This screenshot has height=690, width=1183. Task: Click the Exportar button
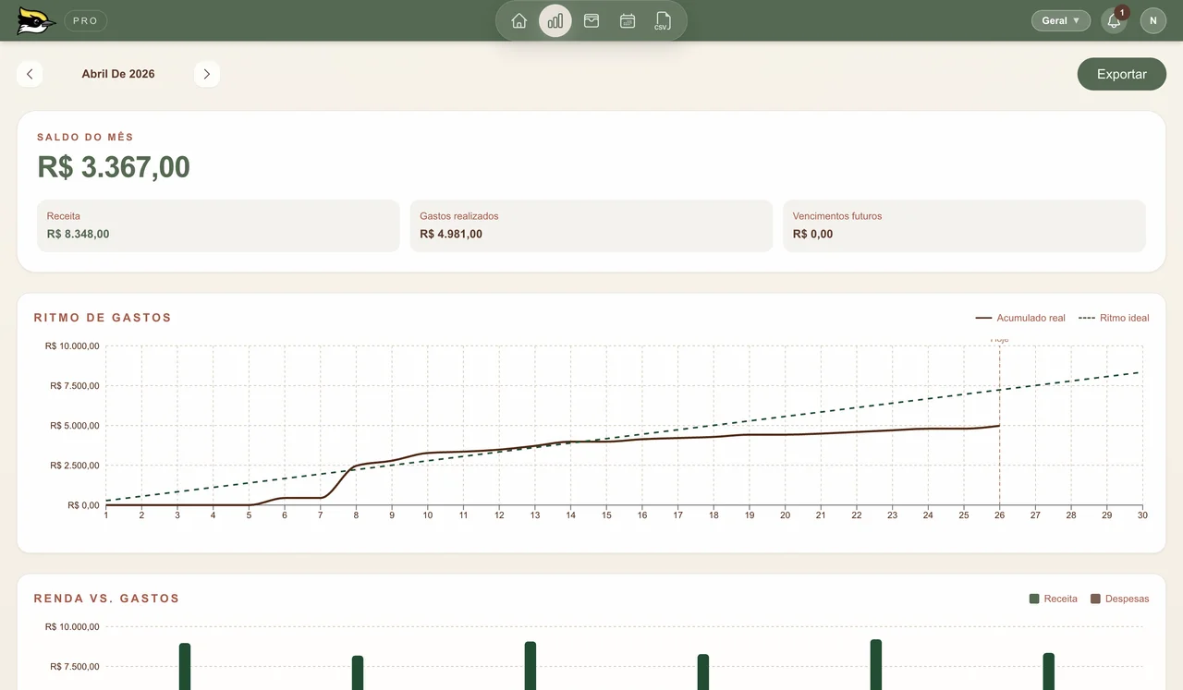pyautogui.click(x=1122, y=74)
